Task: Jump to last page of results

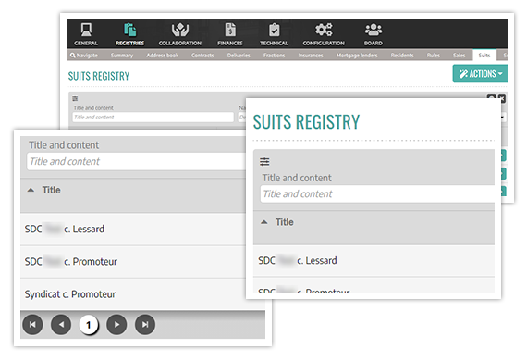Action: pos(145,325)
